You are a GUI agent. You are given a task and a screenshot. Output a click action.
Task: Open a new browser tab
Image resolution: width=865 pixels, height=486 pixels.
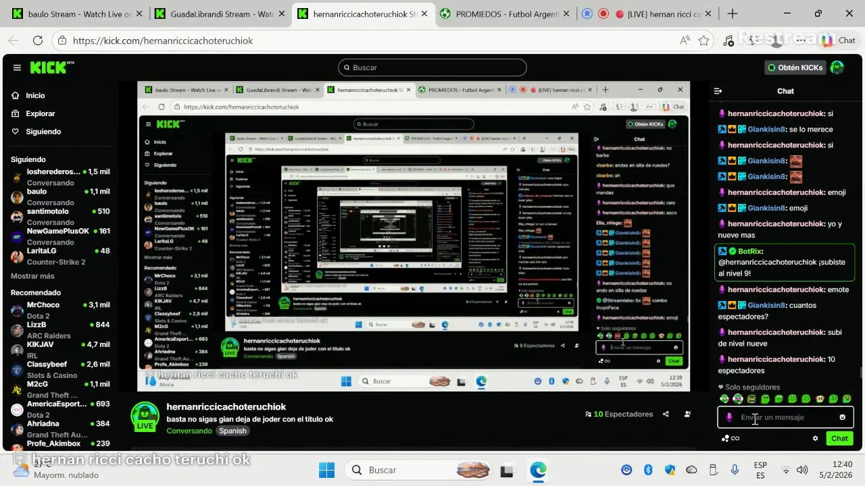733,13
